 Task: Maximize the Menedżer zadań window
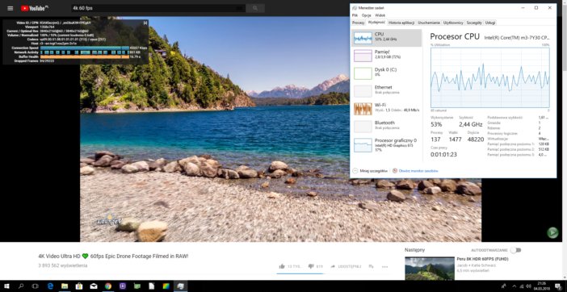pos(535,7)
